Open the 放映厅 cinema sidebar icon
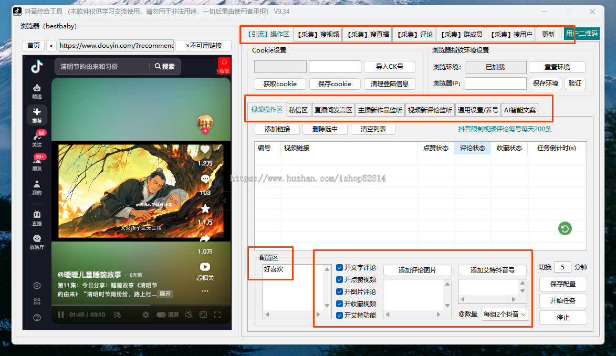Viewport: 616px width, 356px height. point(37,242)
